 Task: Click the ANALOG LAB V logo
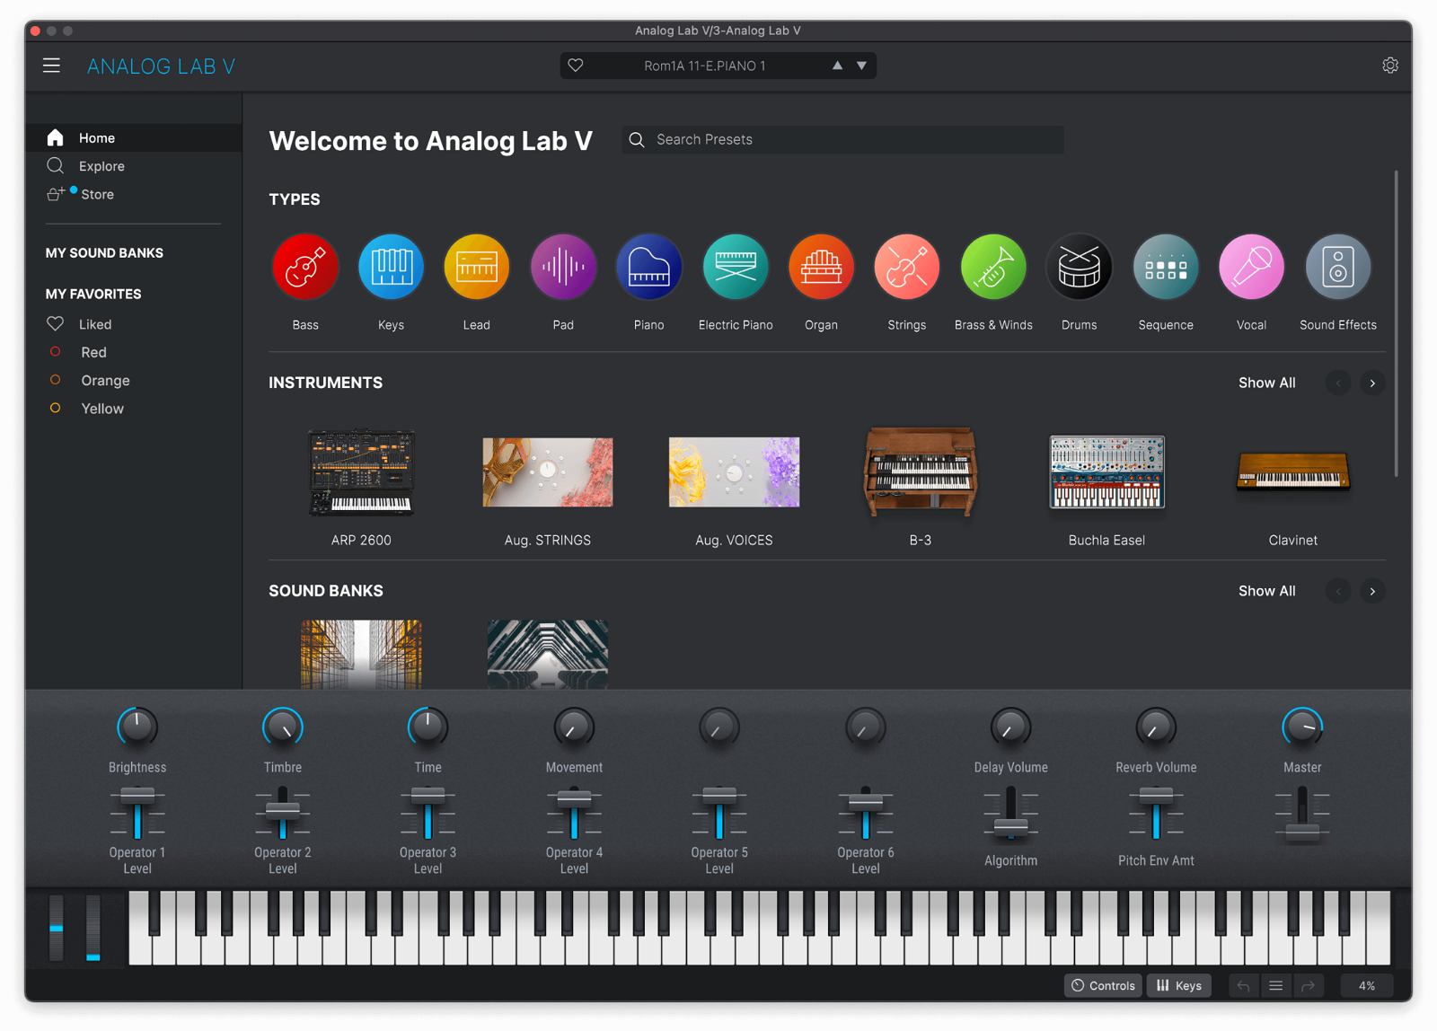pos(161,66)
